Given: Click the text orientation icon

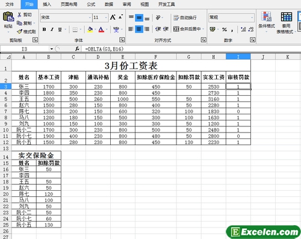Looking at the screenshot, I should point(158,17).
